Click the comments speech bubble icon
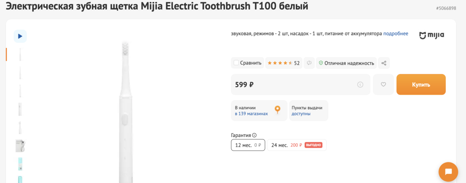This screenshot has height=183, width=466. click(309, 63)
